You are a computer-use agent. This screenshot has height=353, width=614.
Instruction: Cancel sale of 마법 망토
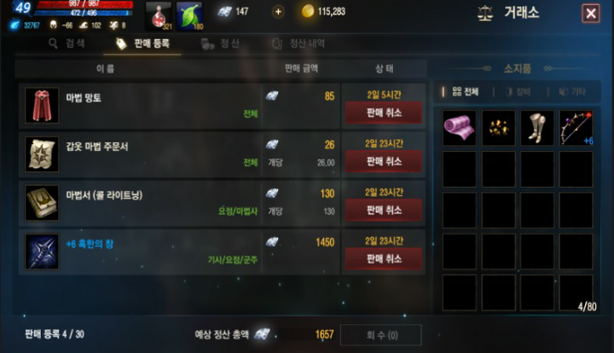coord(384,113)
